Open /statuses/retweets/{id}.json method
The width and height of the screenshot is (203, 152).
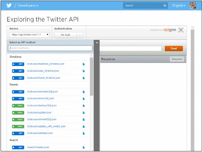click(42, 92)
